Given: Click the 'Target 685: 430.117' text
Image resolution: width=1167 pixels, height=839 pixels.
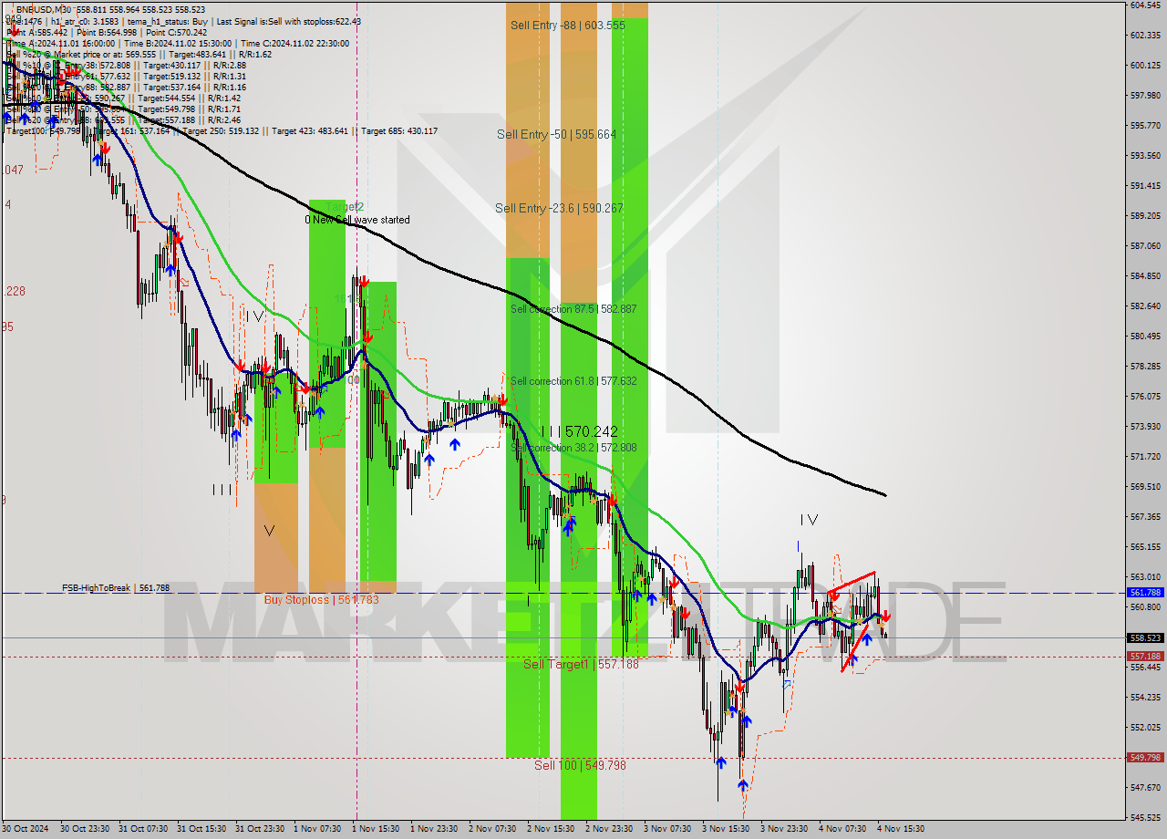Looking at the screenshot, I should [399, 130].
